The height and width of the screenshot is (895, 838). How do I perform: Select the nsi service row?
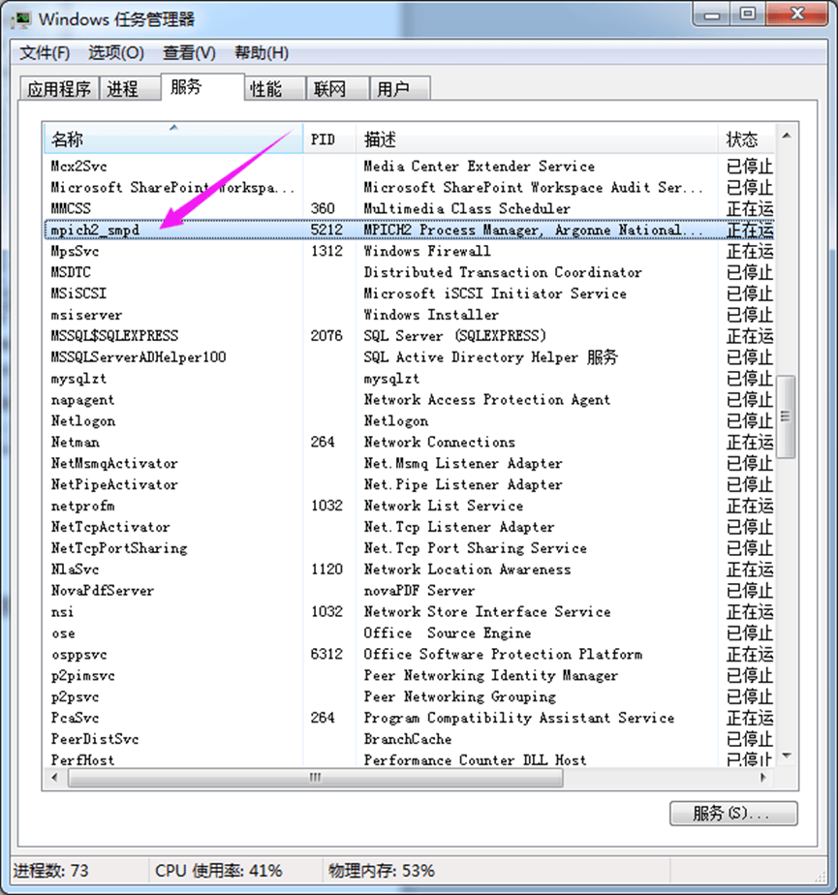409,612
